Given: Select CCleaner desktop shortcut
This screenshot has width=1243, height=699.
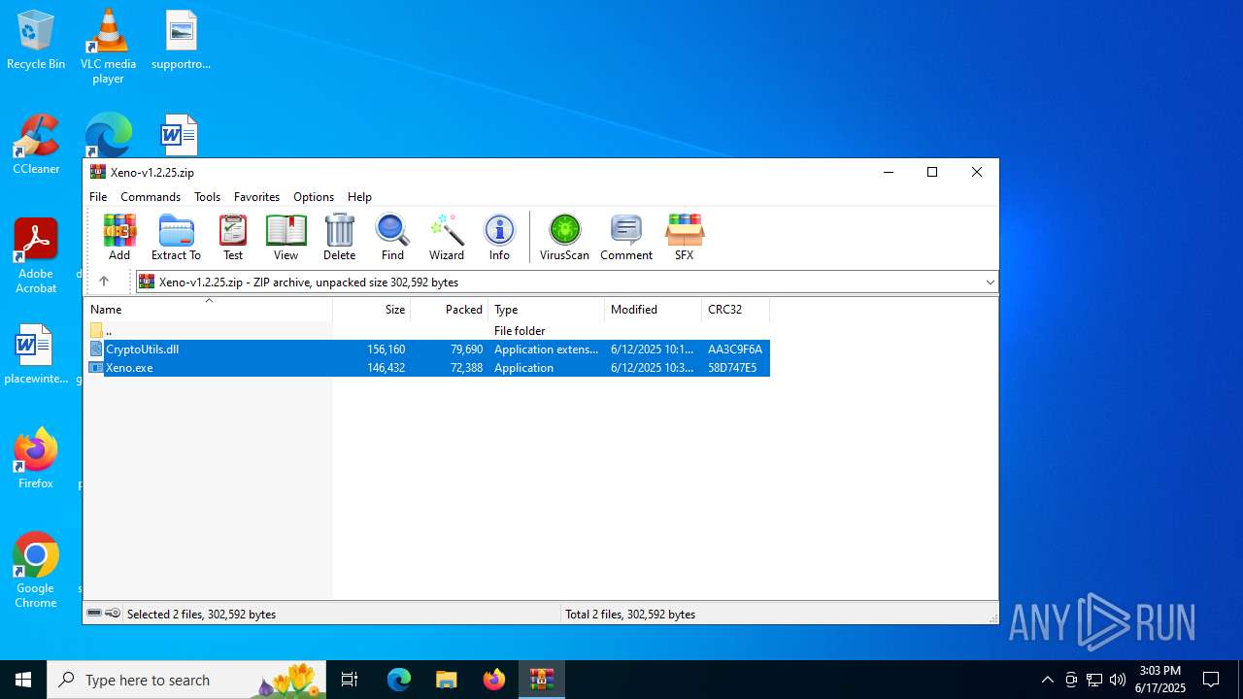Looking at the screenshot, I should pos(36,145).
